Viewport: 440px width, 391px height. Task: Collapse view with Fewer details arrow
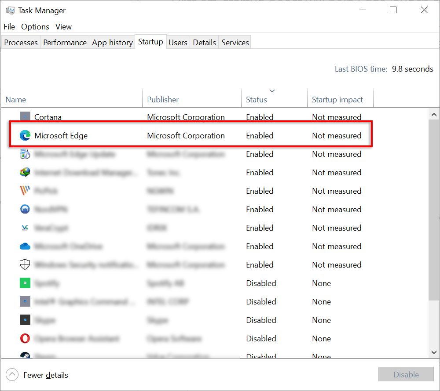(x=12, y=374)
